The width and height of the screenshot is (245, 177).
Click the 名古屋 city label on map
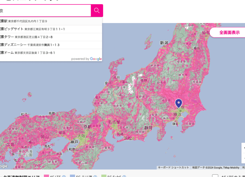[x=114, y=122]
